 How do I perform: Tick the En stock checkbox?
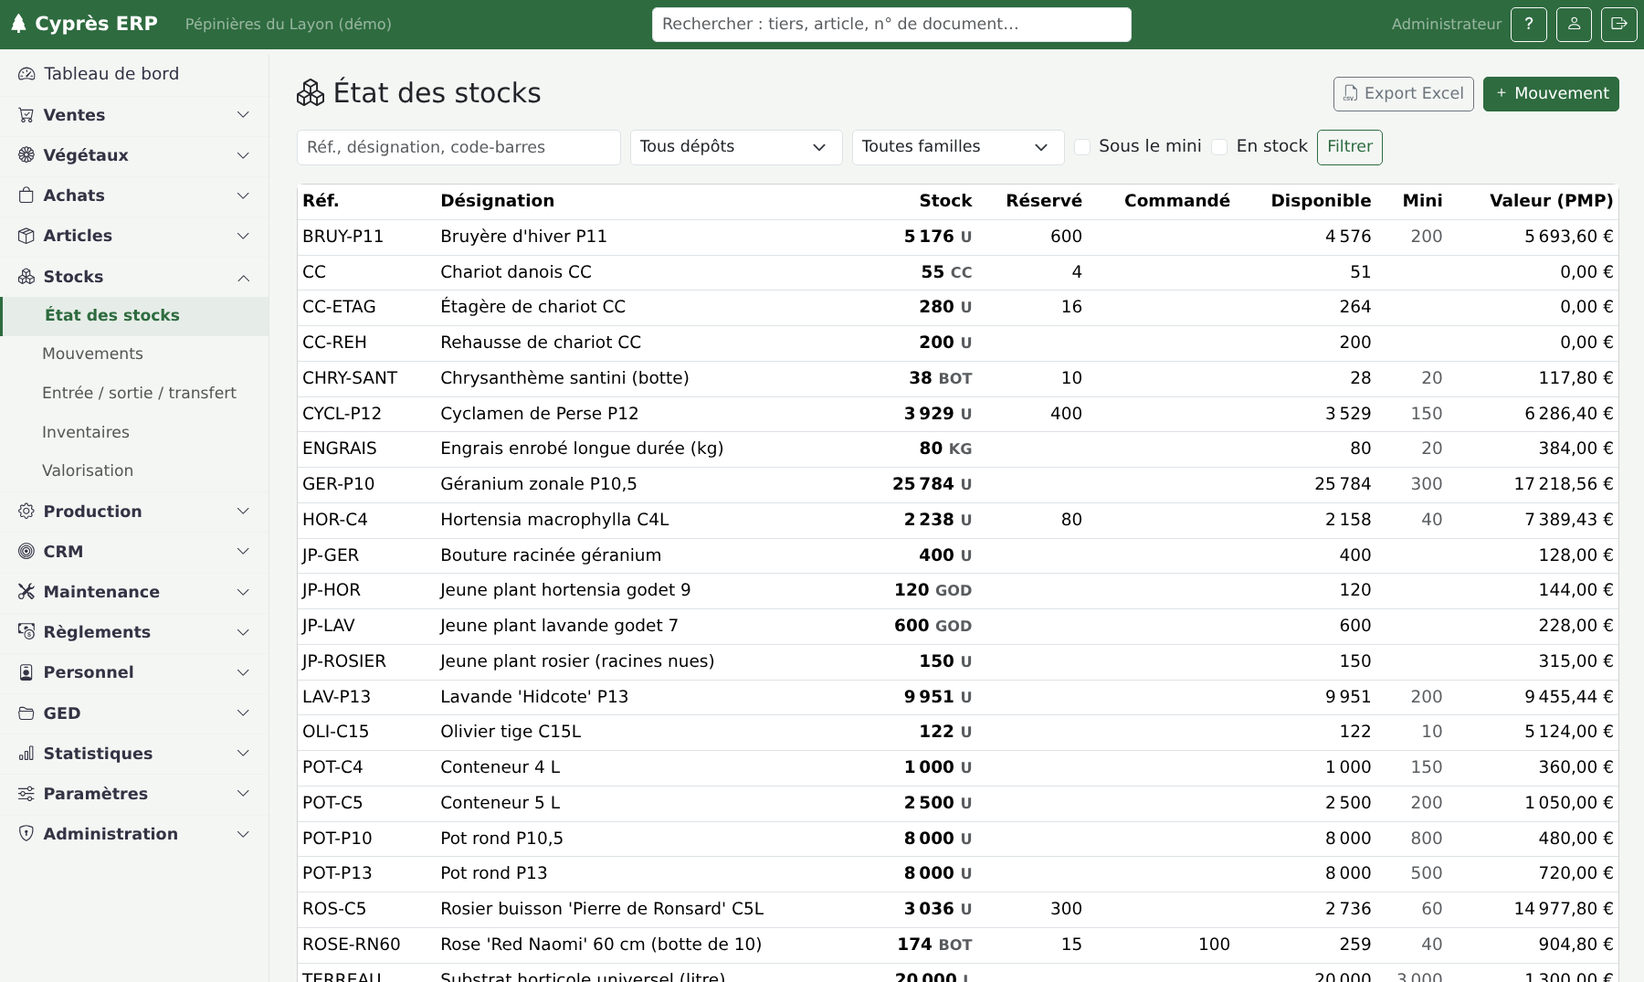pyautogui.click(x=1219, y=147)
